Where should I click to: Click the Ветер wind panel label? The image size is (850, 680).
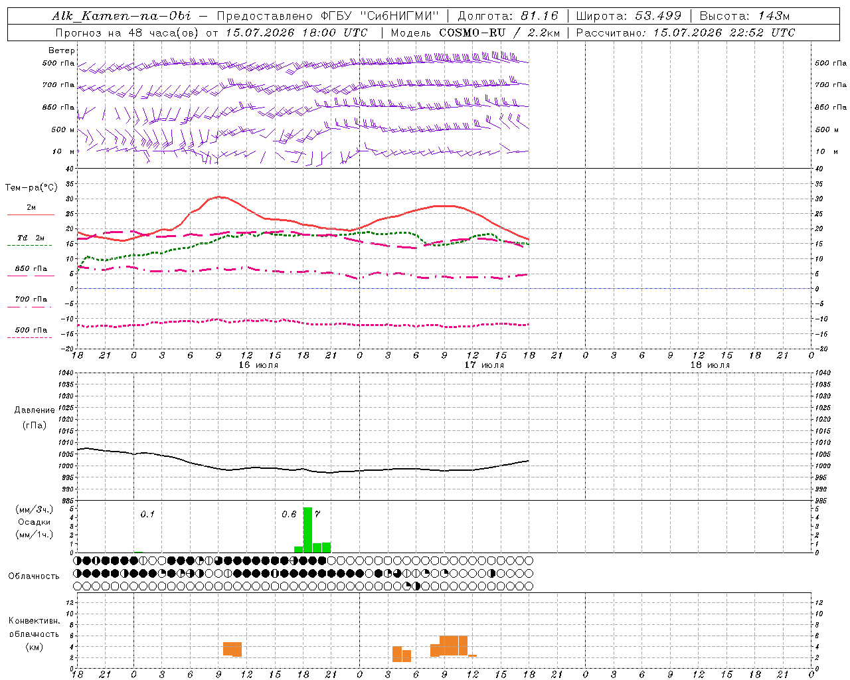(x=62, y=50)
